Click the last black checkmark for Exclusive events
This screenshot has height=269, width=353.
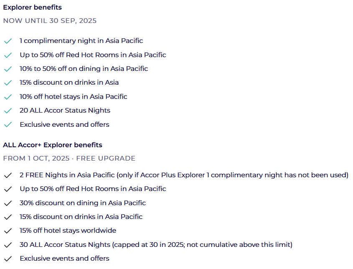(x=8, y=259)
